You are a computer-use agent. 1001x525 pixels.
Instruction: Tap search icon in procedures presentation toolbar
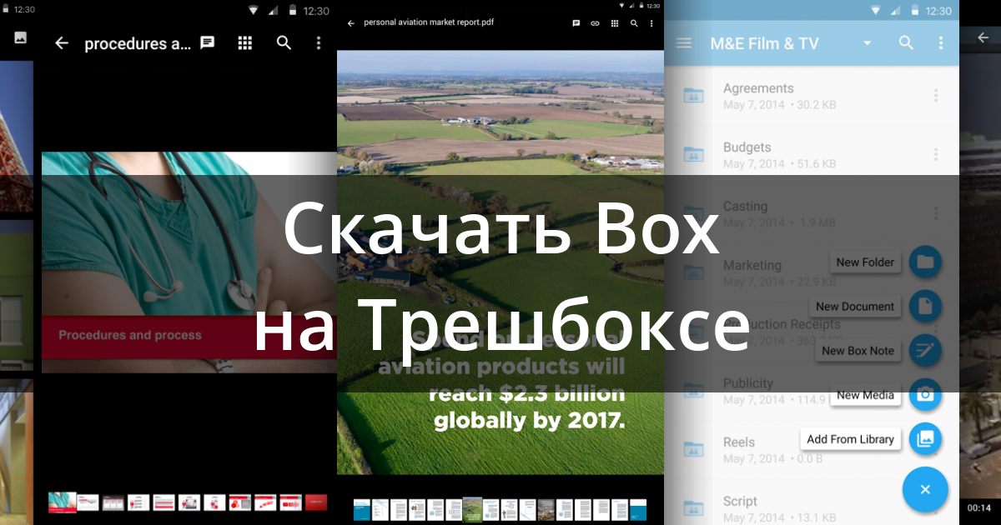point(284,43)
